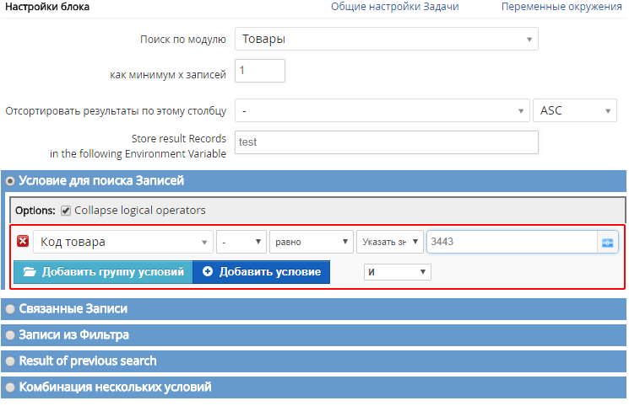
Task: Click plus icon on Добавить условие
Action: coord(208,272)
